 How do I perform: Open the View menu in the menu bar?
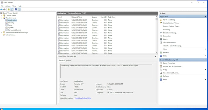[x=14, y=6]
